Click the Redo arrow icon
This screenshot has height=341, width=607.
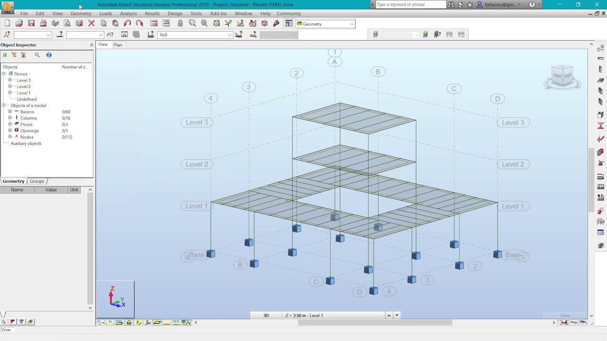139,23
